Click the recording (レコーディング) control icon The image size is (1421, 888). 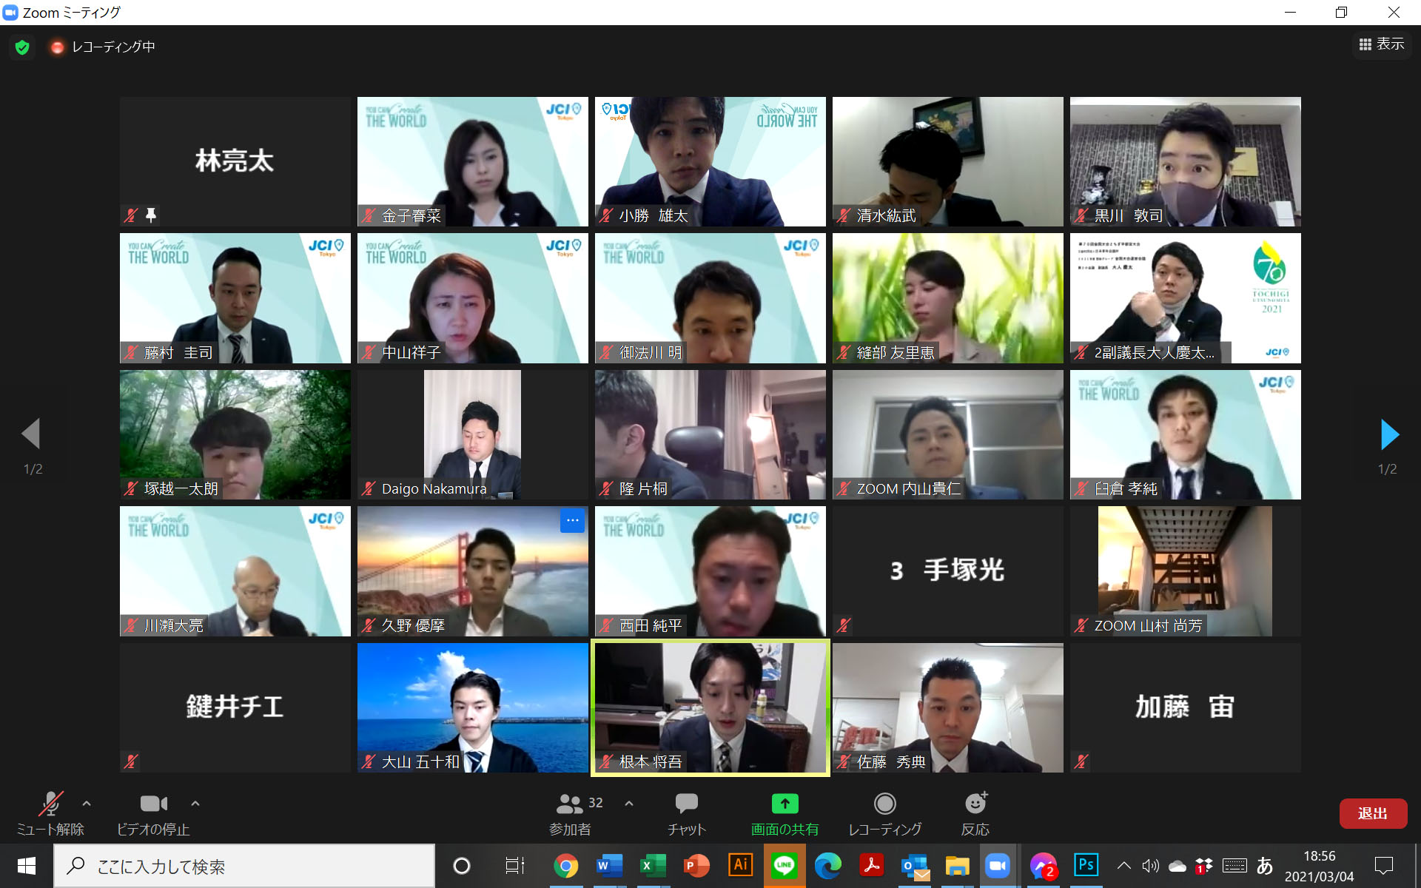884,804
